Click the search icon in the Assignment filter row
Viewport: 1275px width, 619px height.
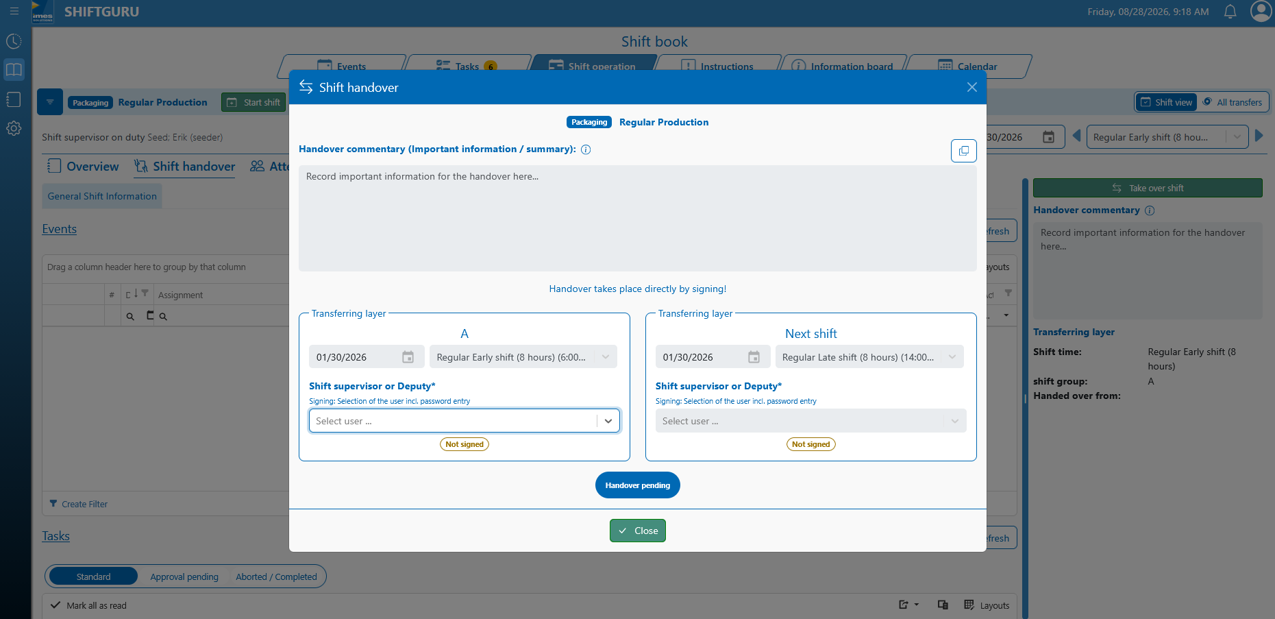pos(163,317)
